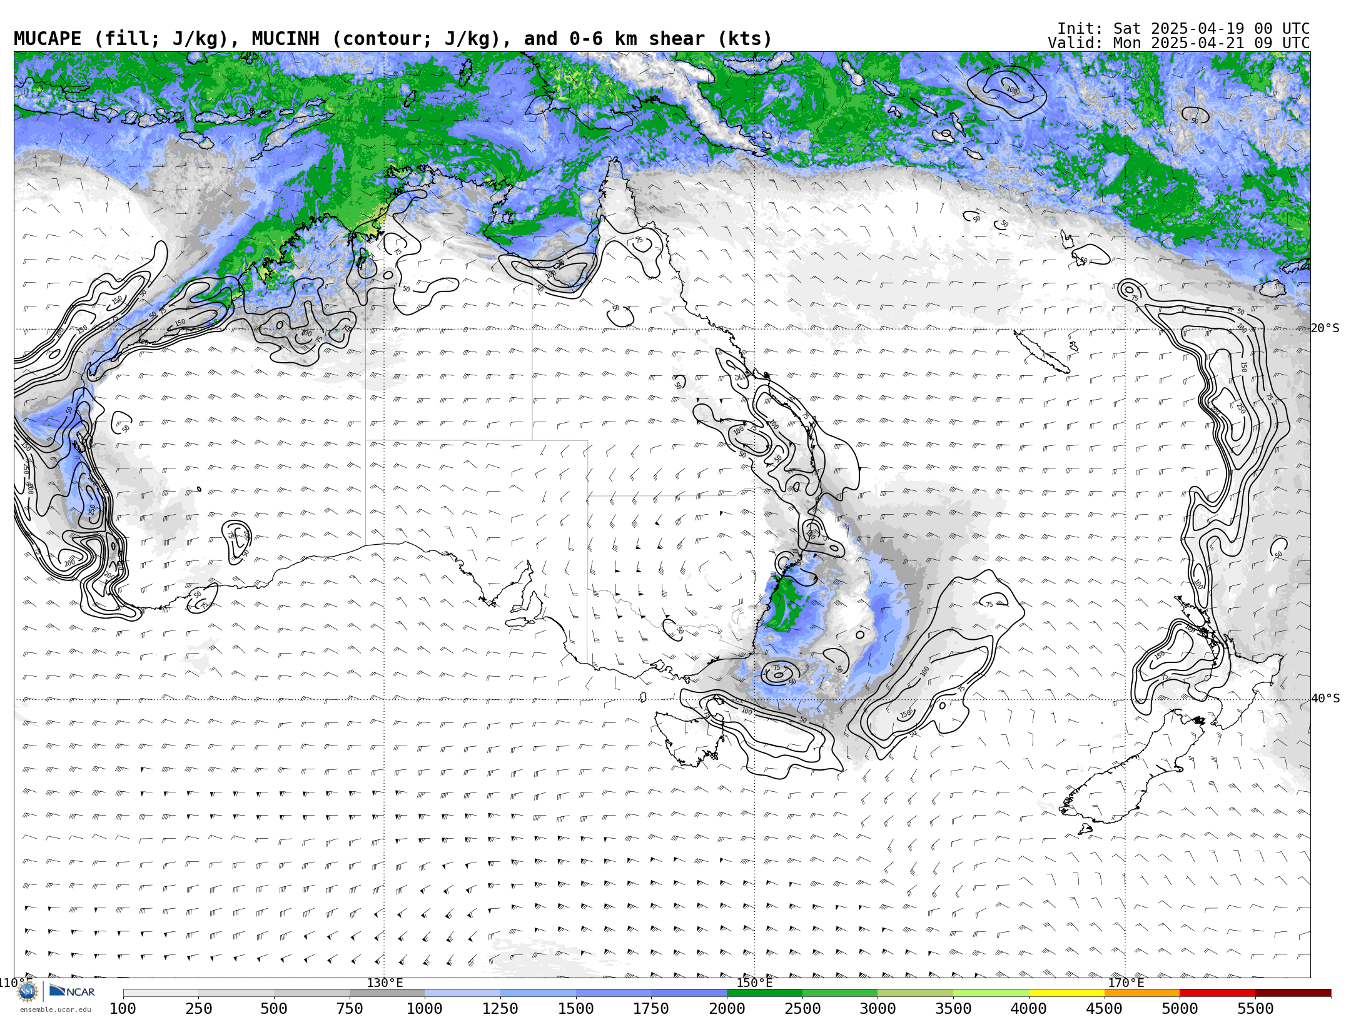Click the 170°E longitude label

pos(1126,983)
